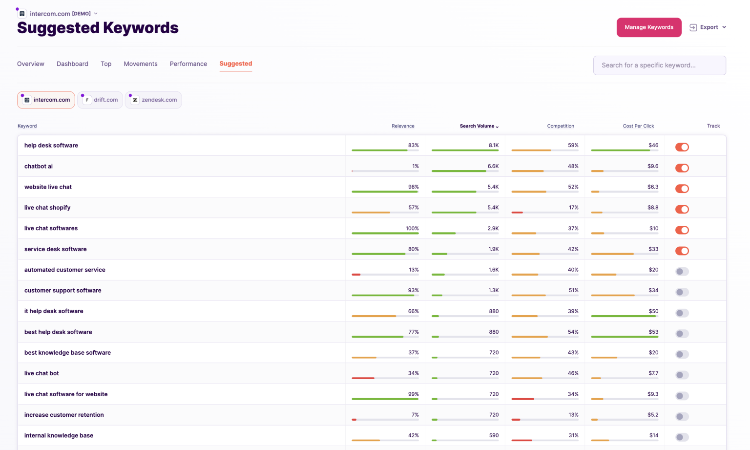This screenshot has width=750, height=450.
Task: Click the Manage Keywords button
Action: [x=648, y=27]
